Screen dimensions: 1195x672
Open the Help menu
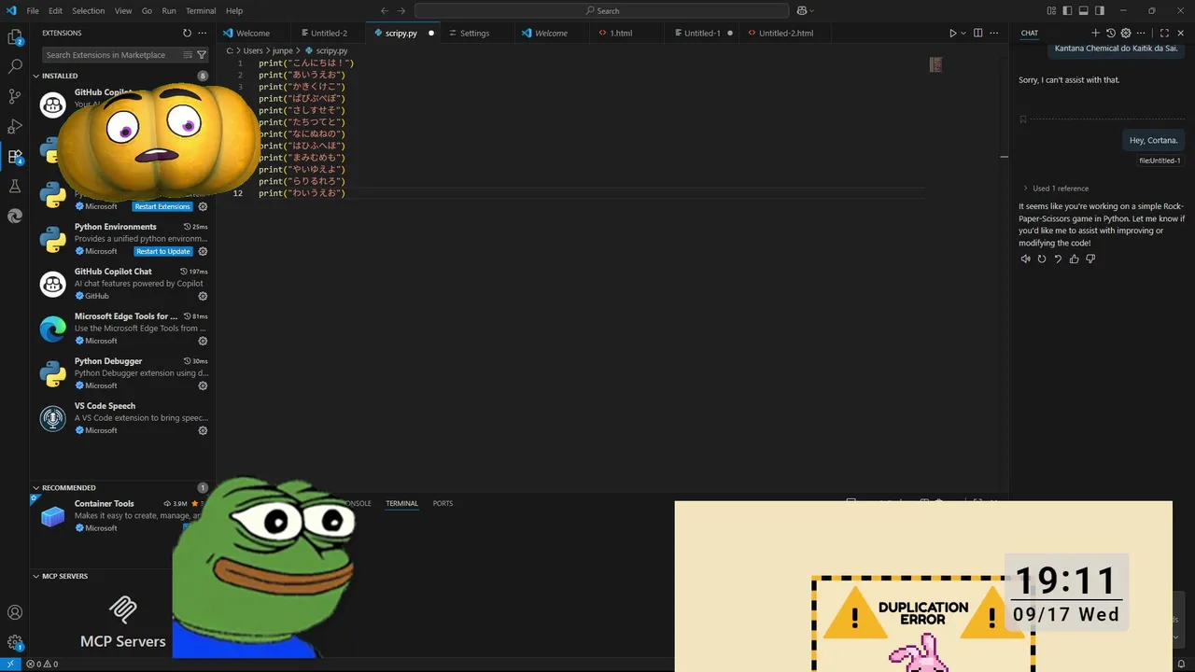click(x=234, y=10)
